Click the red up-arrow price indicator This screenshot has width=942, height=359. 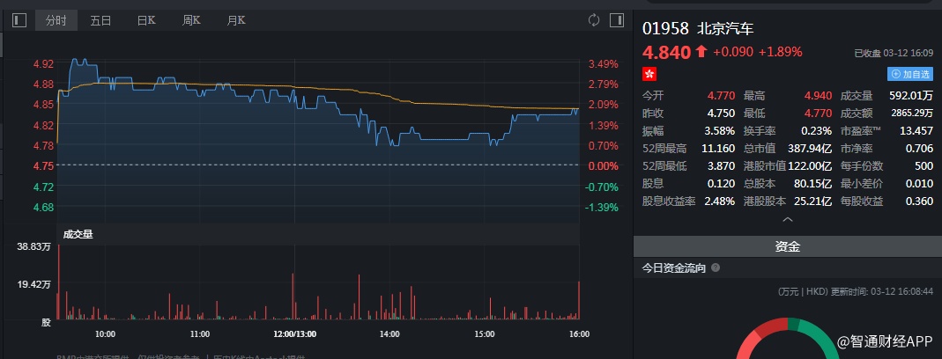[x=701, y=52]
